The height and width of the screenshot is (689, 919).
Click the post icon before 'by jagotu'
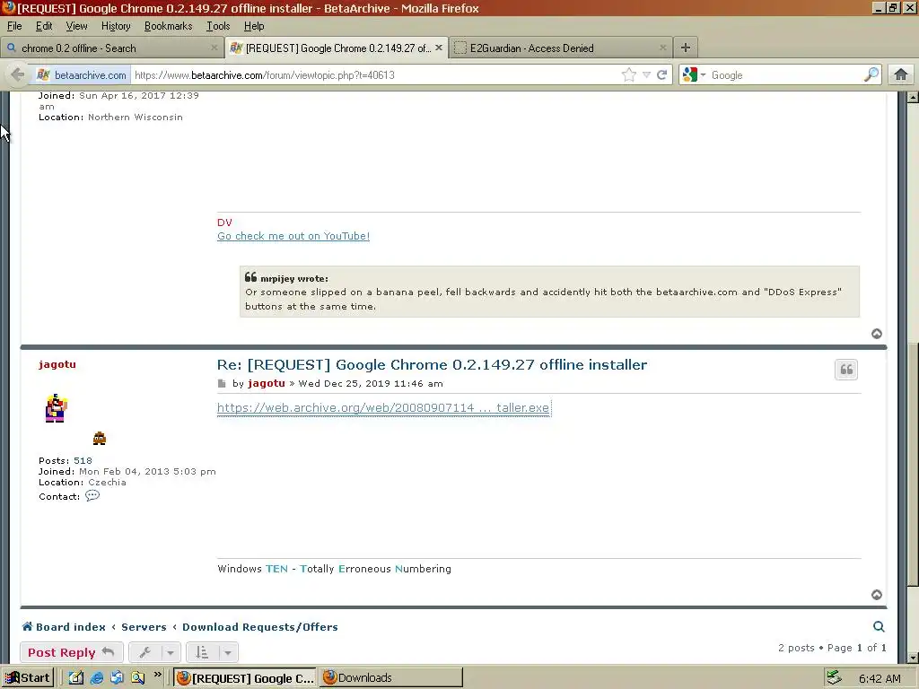click(x=222, y=384)
